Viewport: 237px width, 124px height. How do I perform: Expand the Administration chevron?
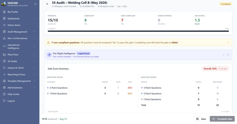tap(34, 87)
